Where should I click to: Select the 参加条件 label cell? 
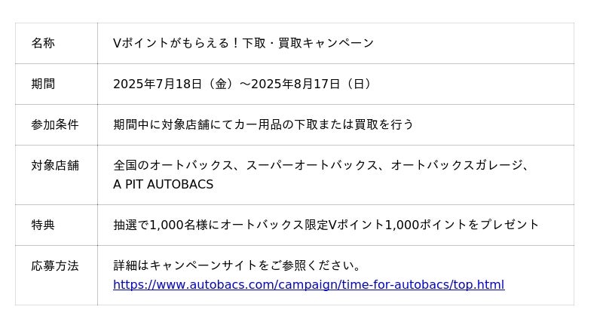click(x=54, y=125)
